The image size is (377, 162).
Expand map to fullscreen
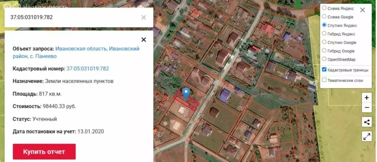coord(367,136)
